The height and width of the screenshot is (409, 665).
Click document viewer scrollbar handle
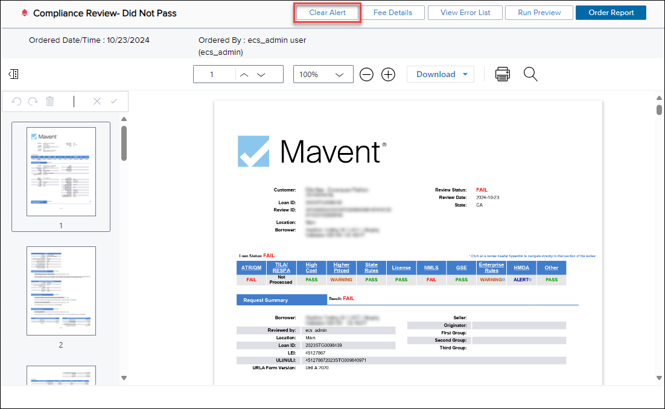[659, 110]
